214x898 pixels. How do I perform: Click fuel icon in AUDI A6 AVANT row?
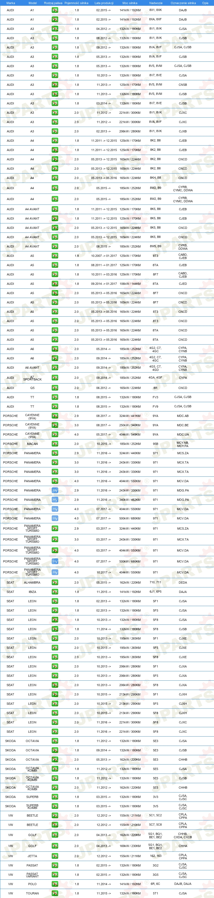55,367
